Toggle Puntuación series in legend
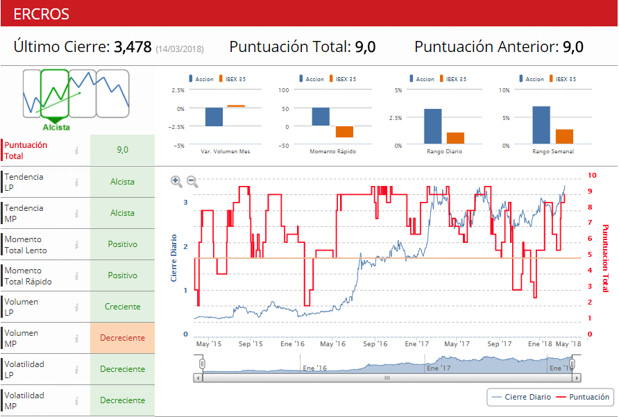This screenshot has width=619, height=417. click(x=583, y=397)
